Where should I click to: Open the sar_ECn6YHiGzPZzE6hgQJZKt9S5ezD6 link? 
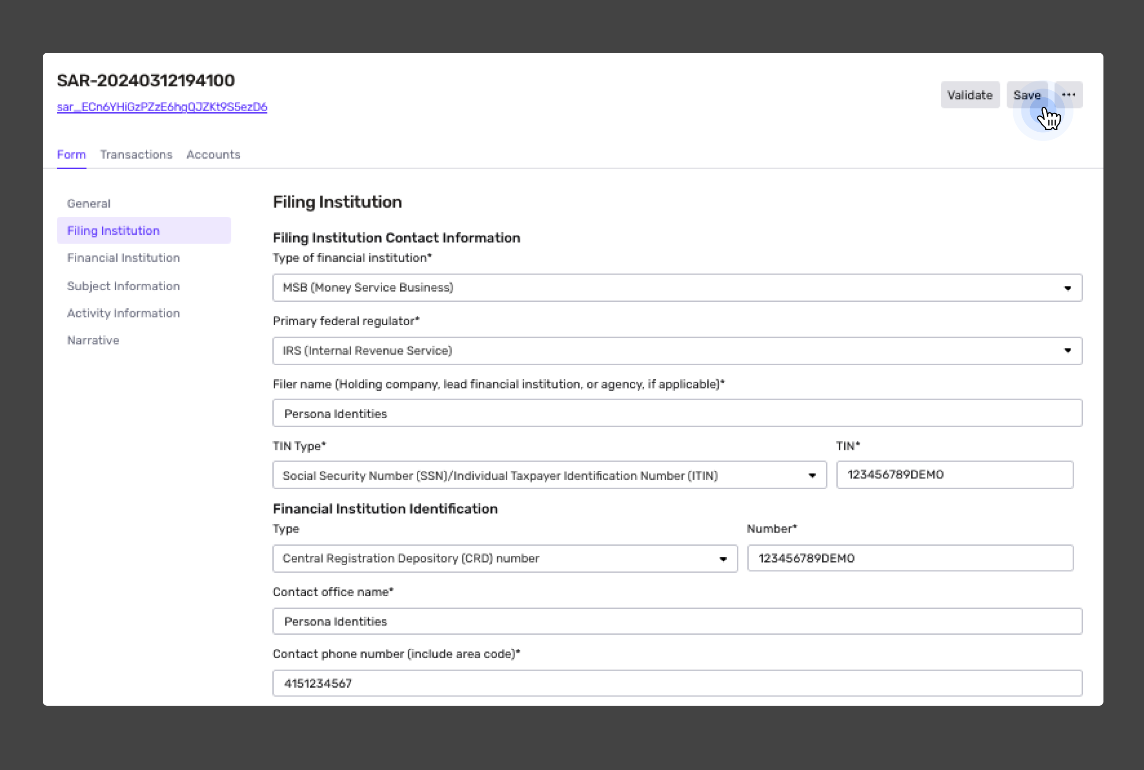pos(162,107)
